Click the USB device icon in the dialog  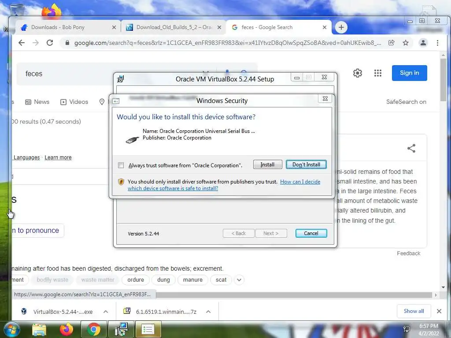pos(132,140)
